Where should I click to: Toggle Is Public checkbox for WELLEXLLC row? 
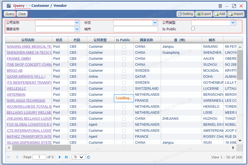[124, 89]
